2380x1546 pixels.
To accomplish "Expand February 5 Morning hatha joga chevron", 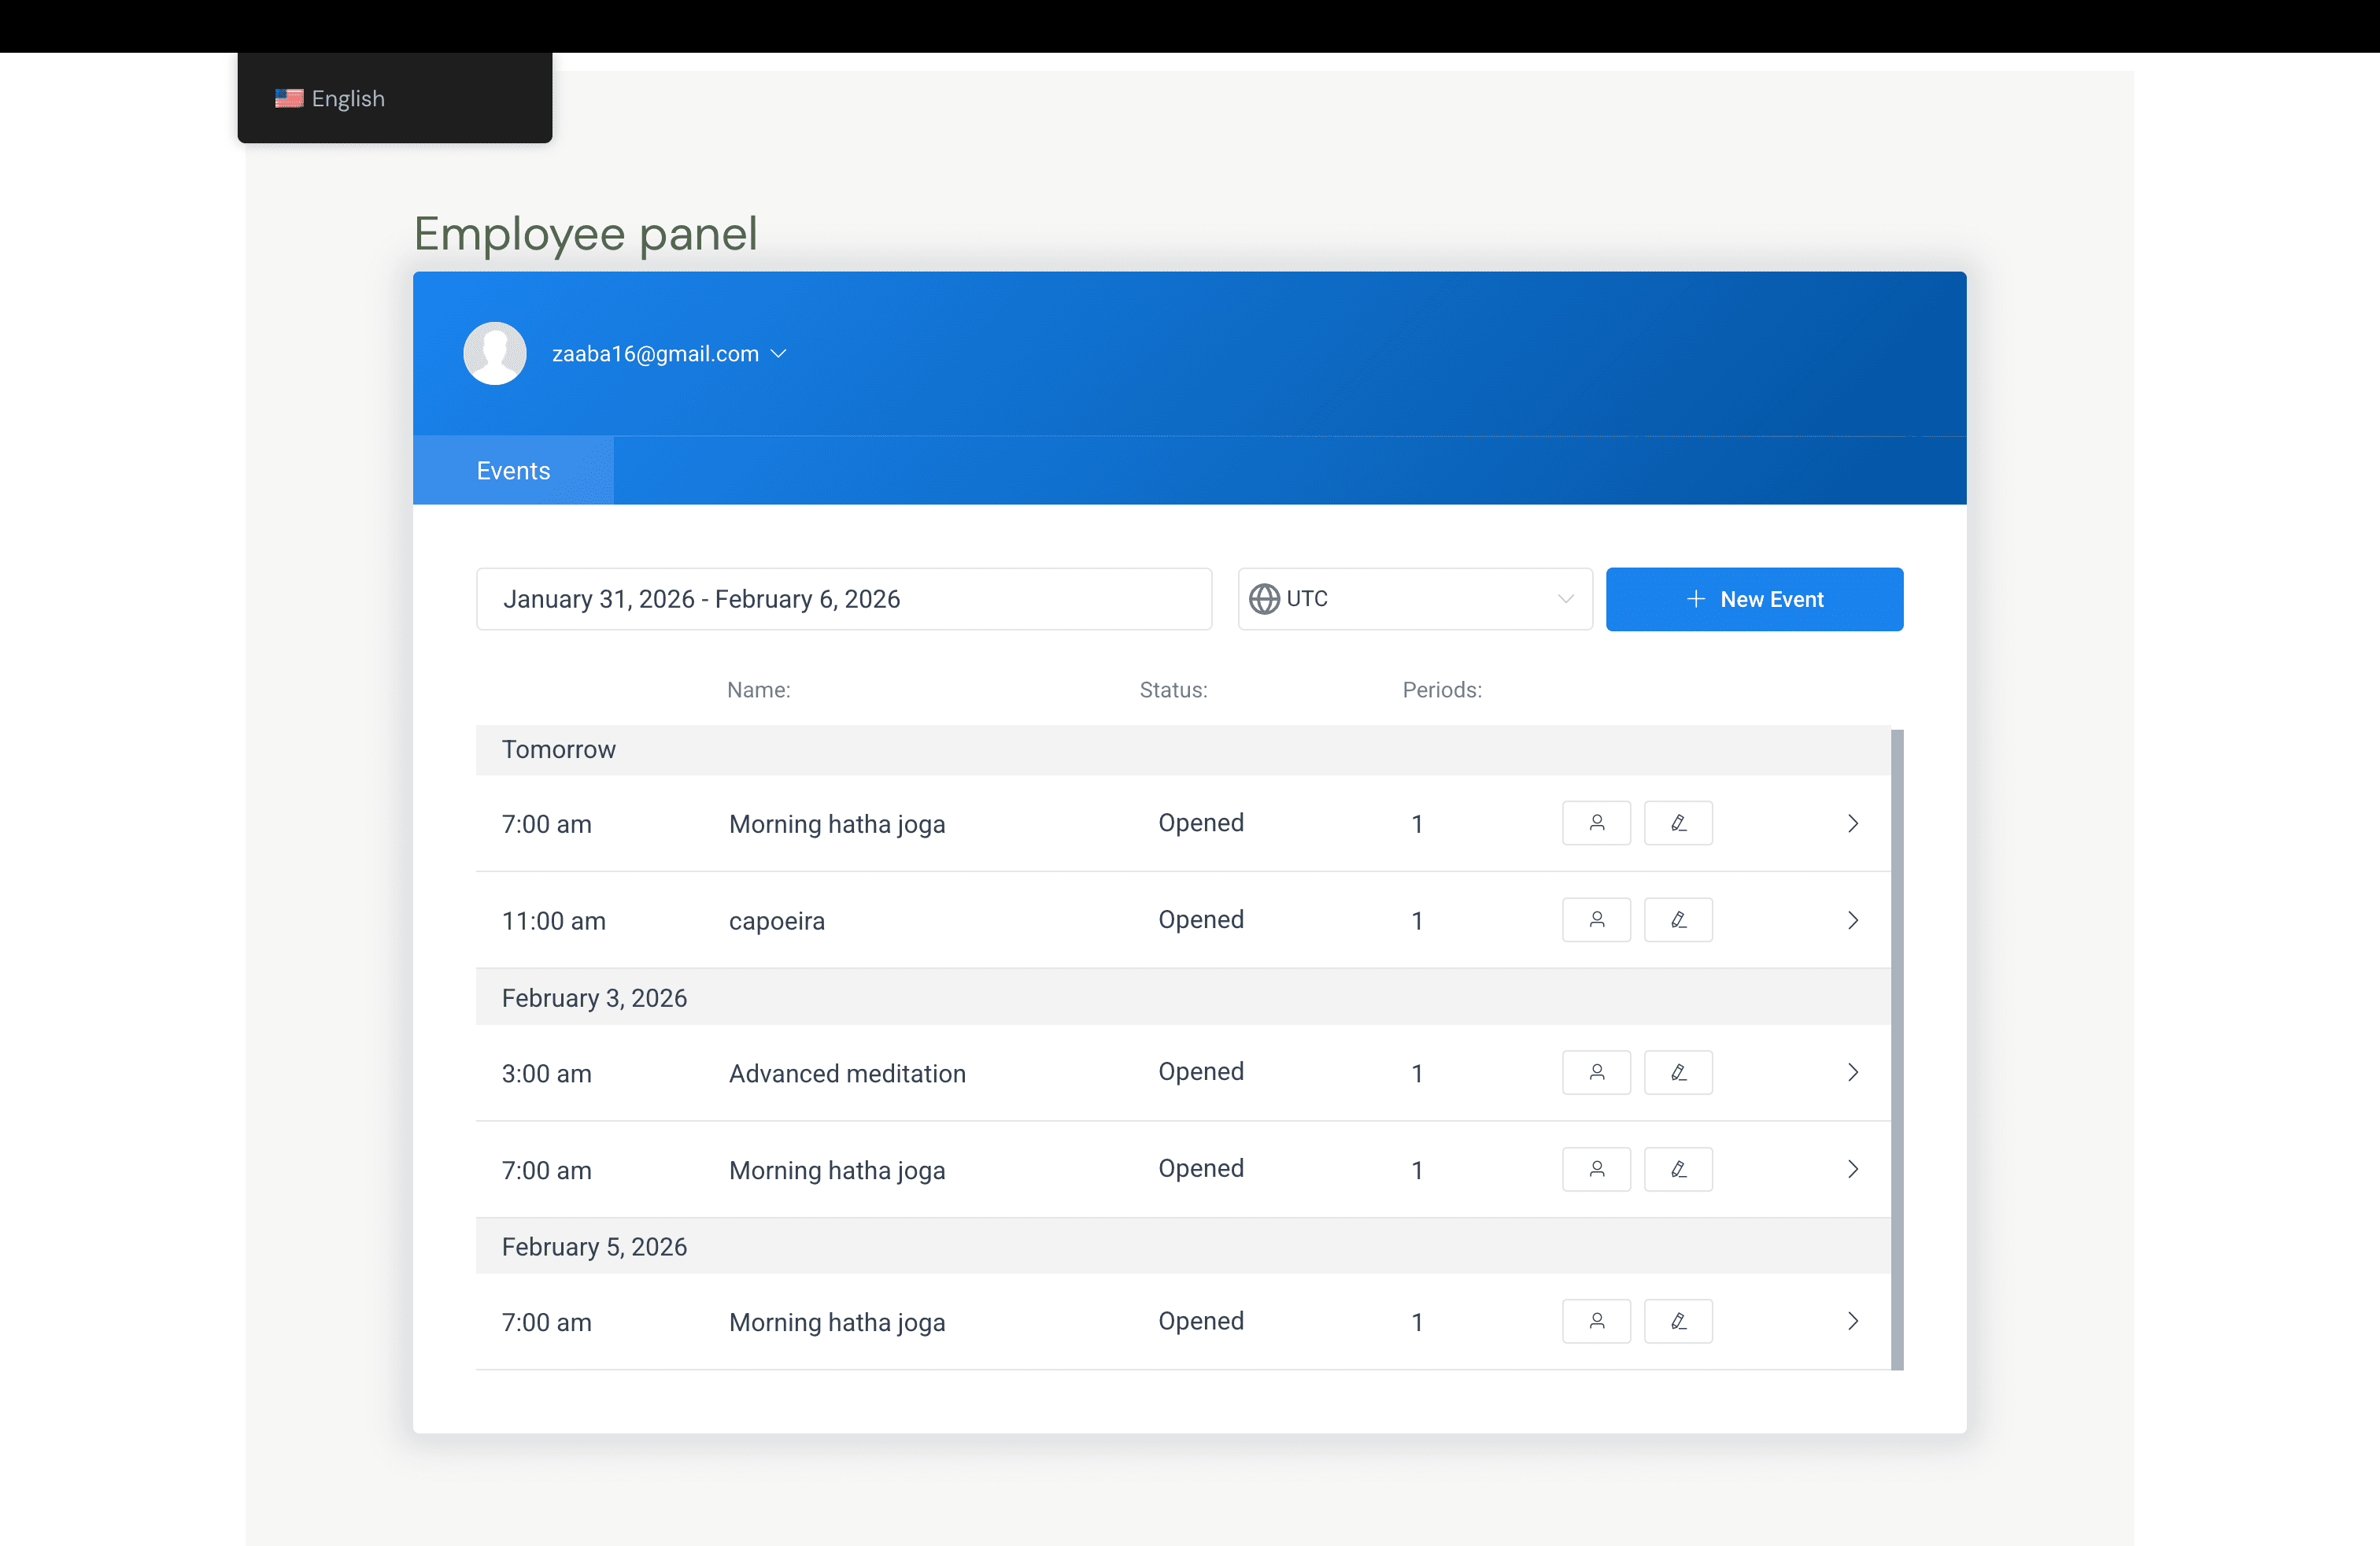I will click(x=1852, y=1321).
